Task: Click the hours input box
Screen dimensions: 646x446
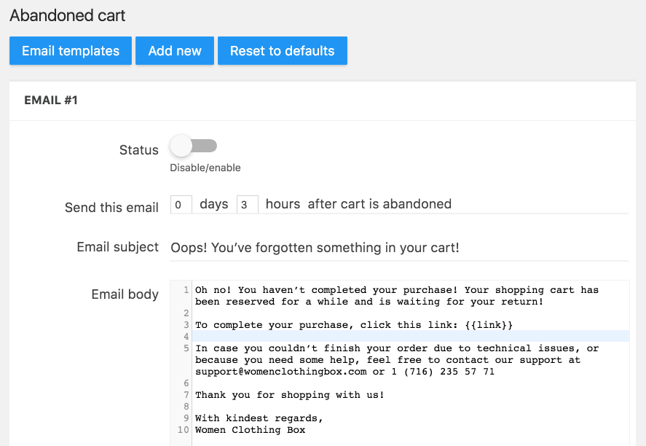Action: tap(247, 205)
